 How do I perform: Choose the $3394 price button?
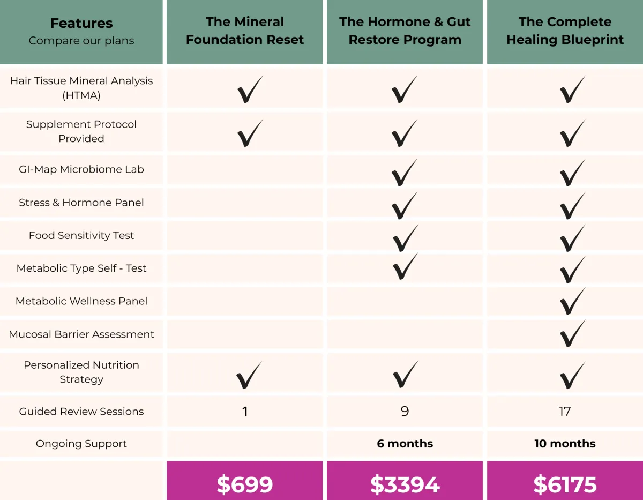[x=405, y=481]
